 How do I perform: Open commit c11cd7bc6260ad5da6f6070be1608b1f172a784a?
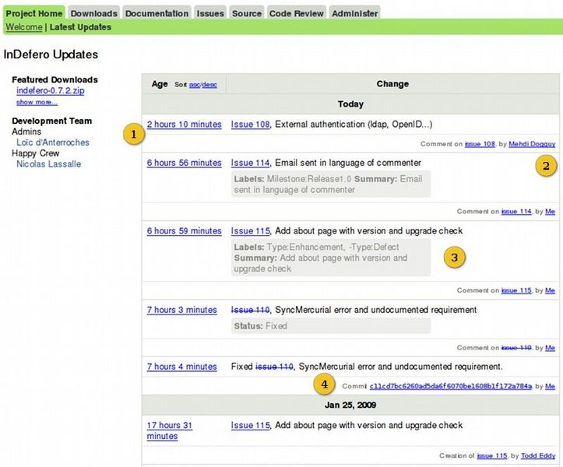(x=451, y=386)
